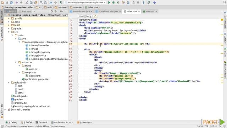Screen dimensions: 227x128
Task: Start debugging with the bug icon
Action: pyautogui.click(x=113, y=2)
